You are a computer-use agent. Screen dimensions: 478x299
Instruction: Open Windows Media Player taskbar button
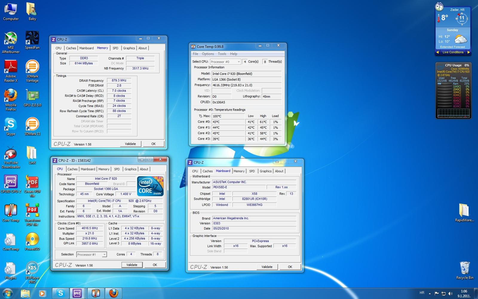42,293
